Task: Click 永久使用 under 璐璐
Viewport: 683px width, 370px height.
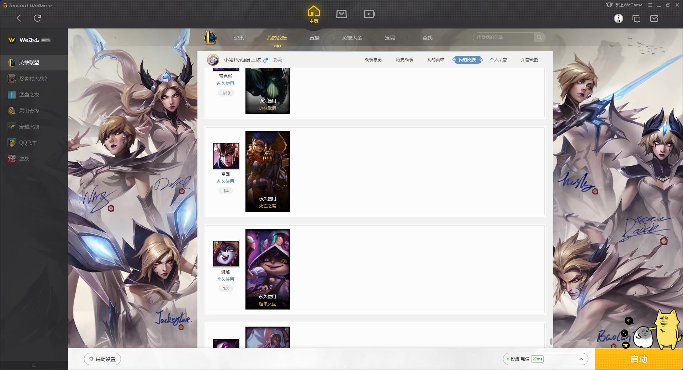Action: point(226,279)
